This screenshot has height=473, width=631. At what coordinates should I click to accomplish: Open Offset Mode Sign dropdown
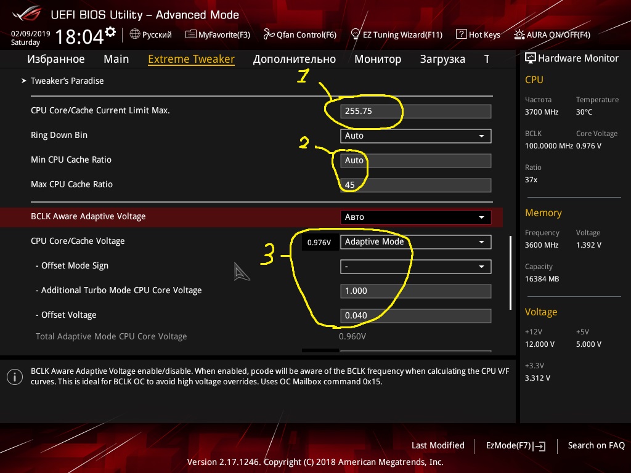(416, 267)
